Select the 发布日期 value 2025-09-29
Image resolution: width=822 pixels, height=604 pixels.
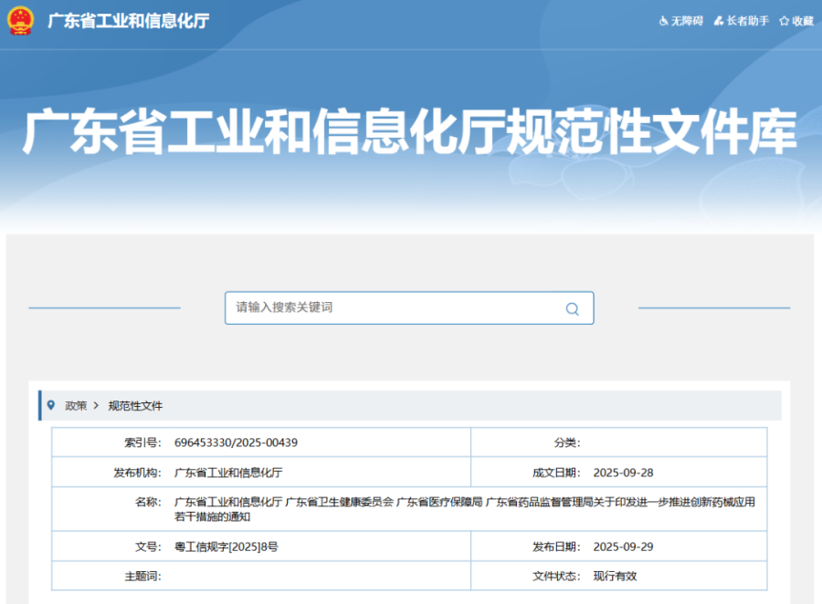point(623,547)
